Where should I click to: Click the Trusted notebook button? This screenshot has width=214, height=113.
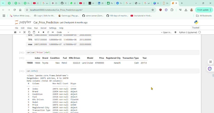(x=195, y=28)
